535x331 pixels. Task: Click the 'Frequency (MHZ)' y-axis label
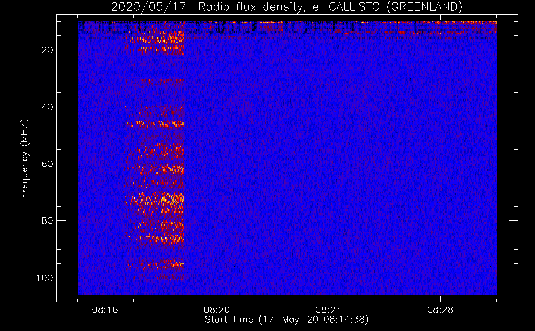coord(25,159)
